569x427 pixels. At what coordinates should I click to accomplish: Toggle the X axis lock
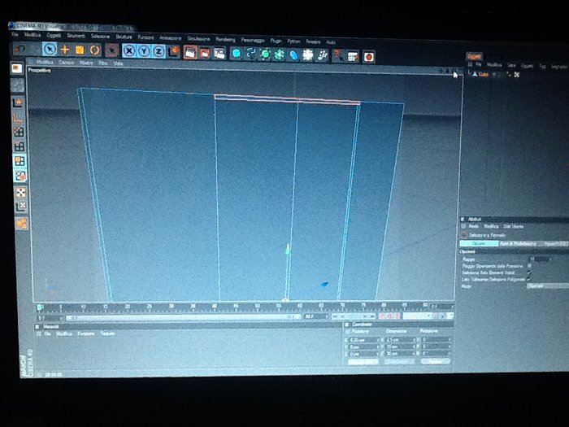[x=129, y=50]
